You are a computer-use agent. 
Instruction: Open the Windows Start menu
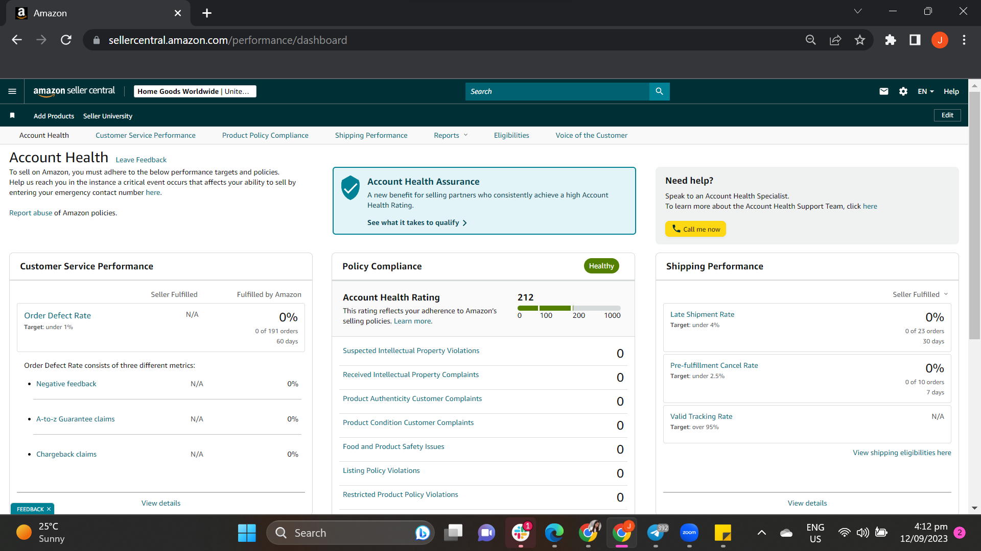(x=247, y=533)
